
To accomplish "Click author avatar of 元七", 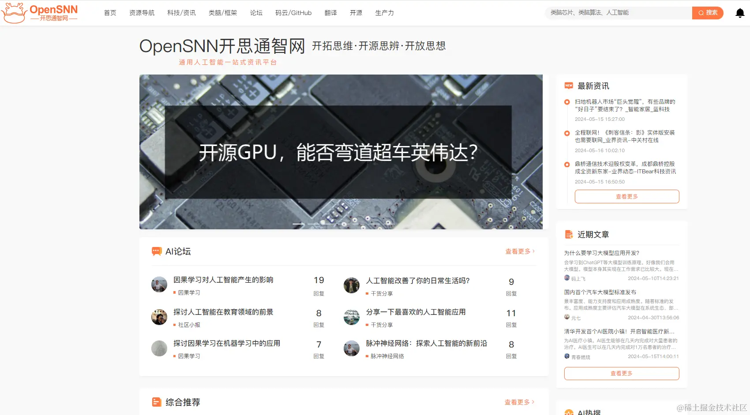I will [x=567, y=317].
